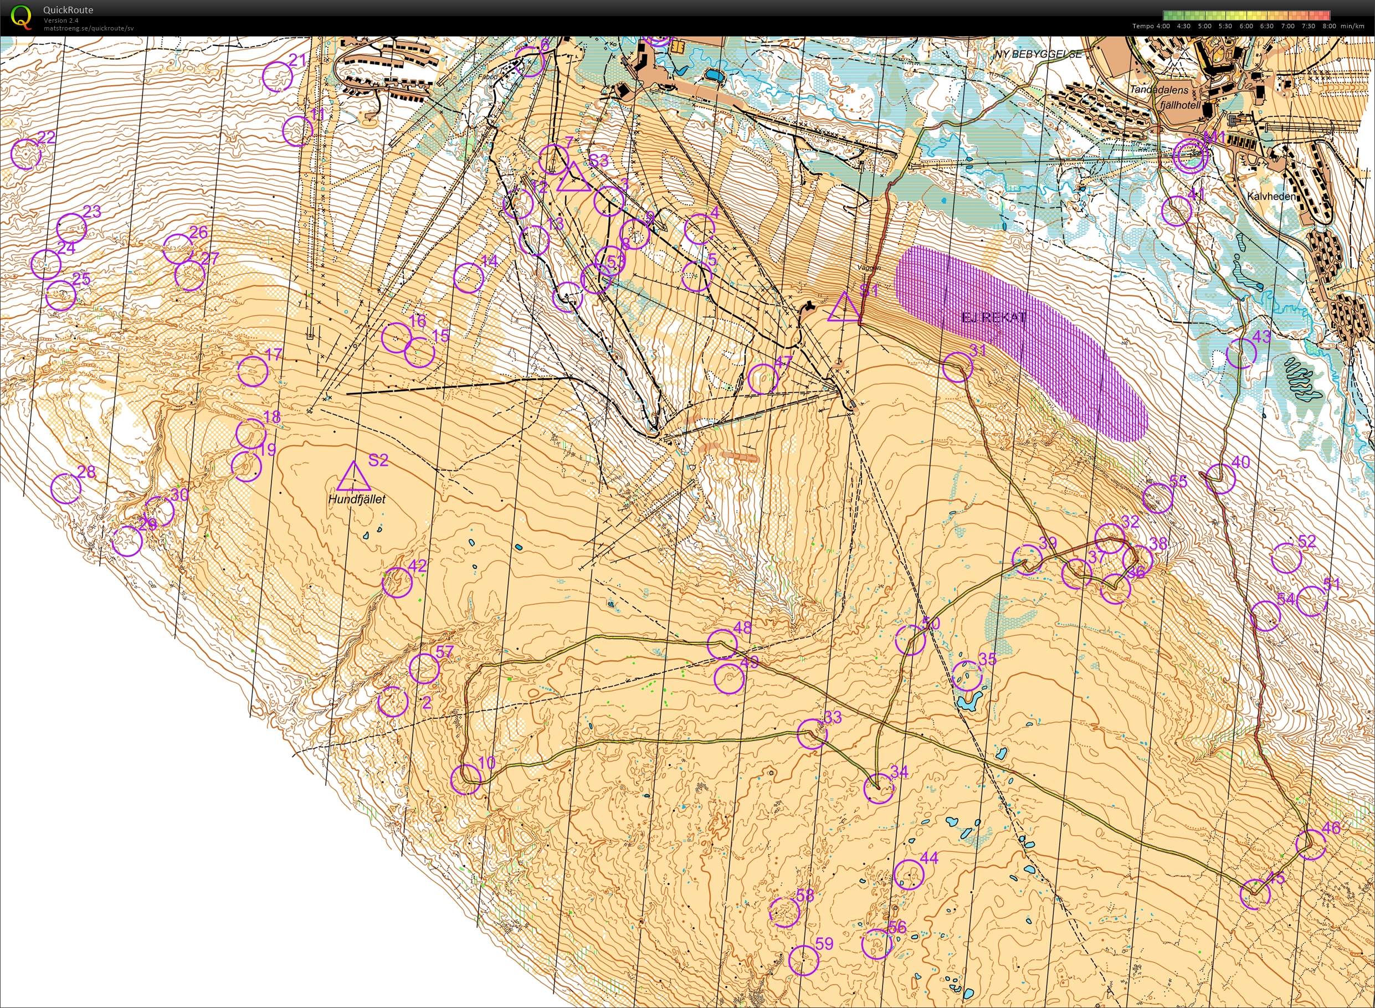Click control circle 14
This screenshot has height=1008, width=1375.
click(x=469, y=278)
